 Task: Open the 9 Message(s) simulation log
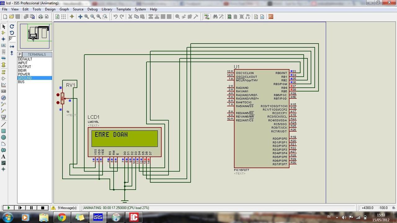(64, 208)
